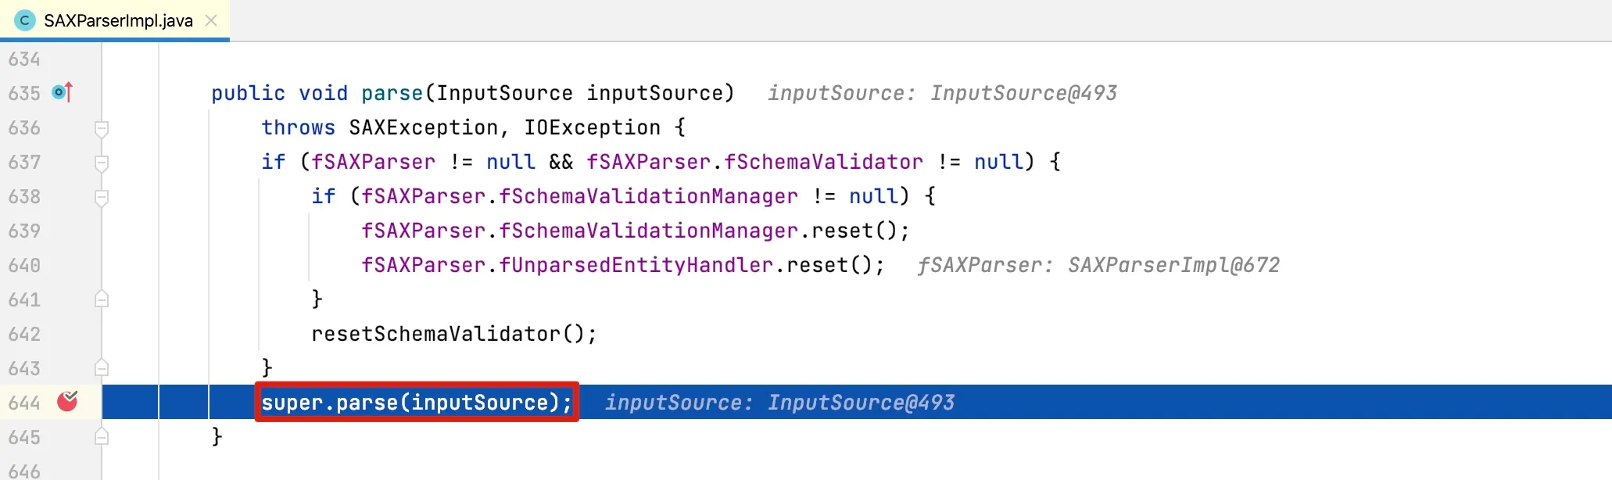Screen dimensions: 1612x480
Task: Click the 'resetSchemaValidator();' call on line 642
Action: 454,334
